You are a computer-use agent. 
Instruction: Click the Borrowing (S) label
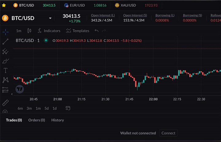coord(192,15)
